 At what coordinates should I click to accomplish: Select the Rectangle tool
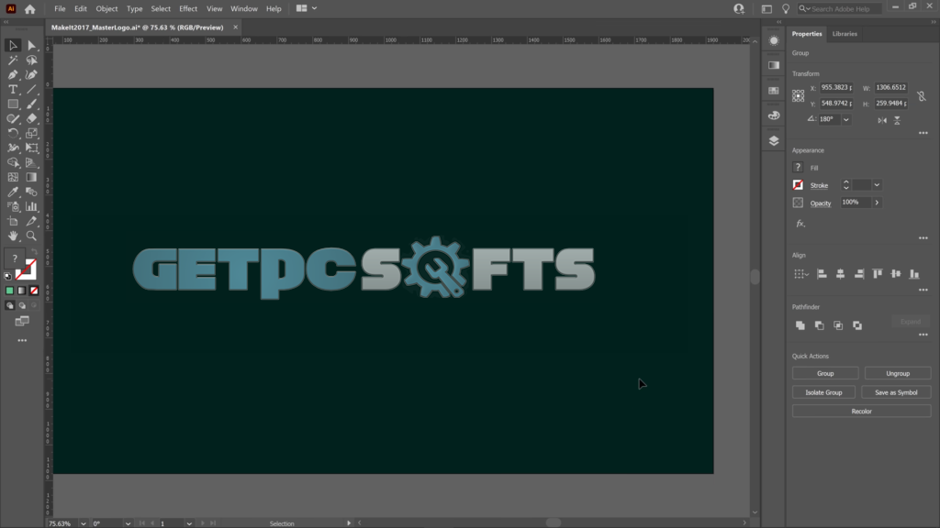pos(13,104)
